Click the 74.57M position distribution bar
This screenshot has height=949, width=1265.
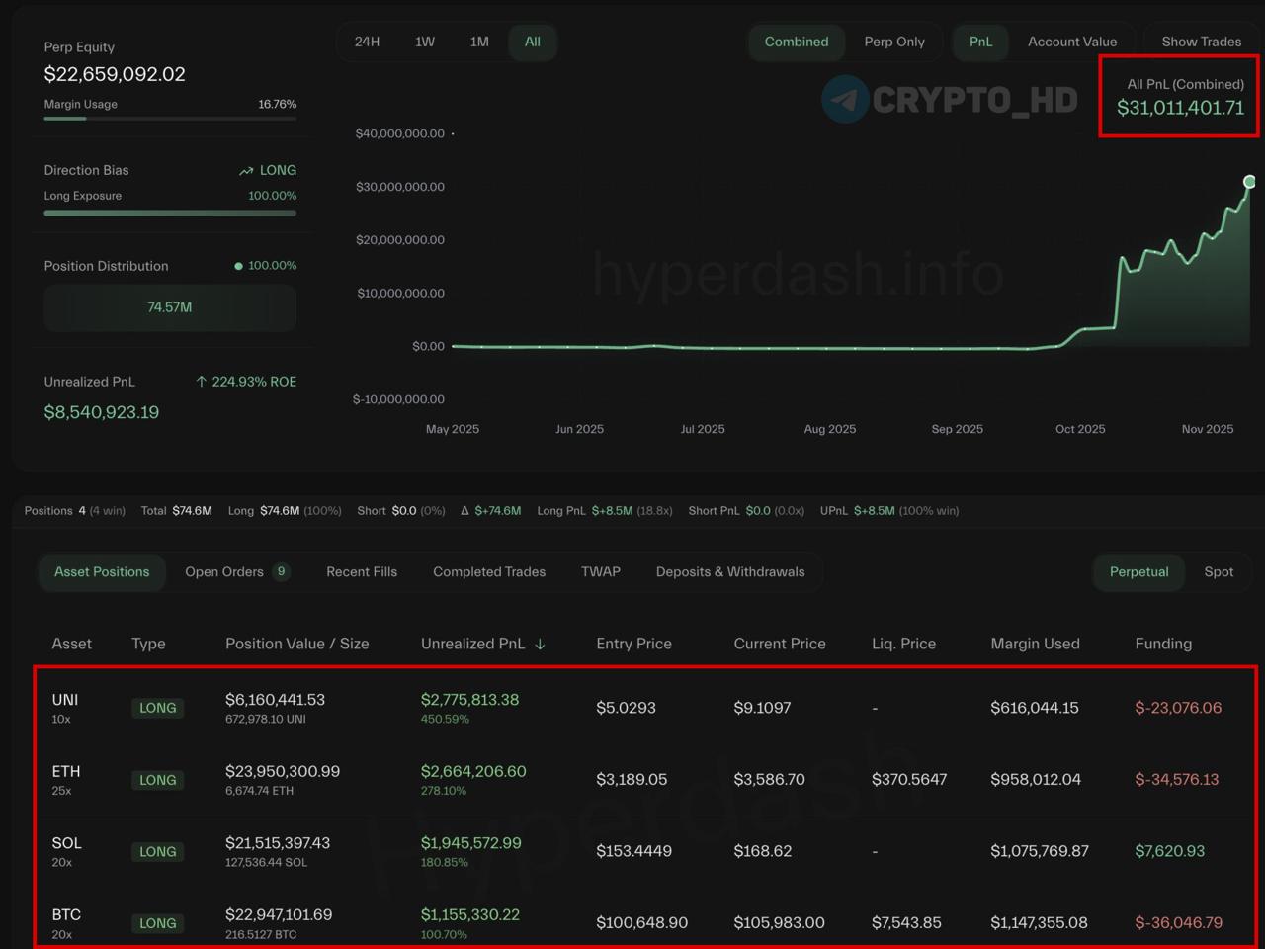(170, 307)
